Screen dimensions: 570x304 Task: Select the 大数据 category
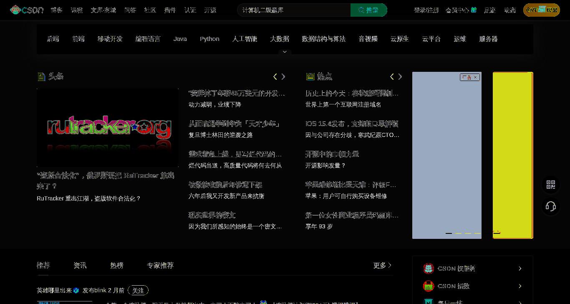[280, 39]
